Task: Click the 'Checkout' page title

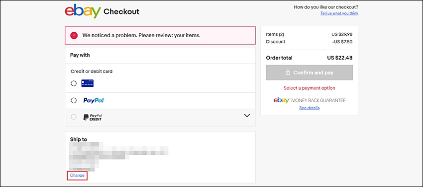Action: pyautogui.click(x=121, y=11)
